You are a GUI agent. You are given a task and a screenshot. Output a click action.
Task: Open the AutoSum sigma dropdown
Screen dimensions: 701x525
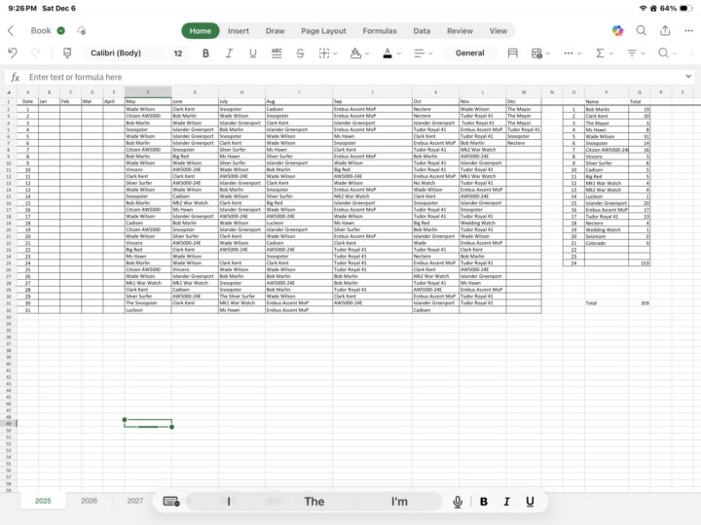tap(605, 53)
